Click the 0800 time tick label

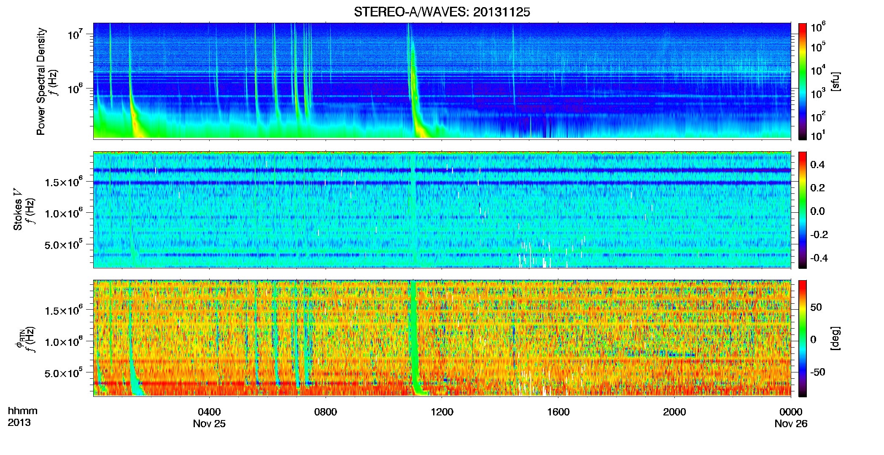(326, 412)
